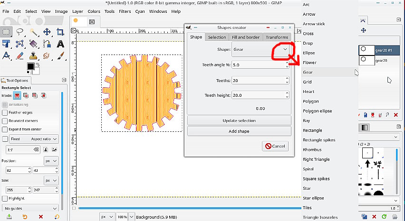Open Size unit px dropdown
The width and height of the screenshot is (405, 221).
pyautogui.click(x=51, y=181)
